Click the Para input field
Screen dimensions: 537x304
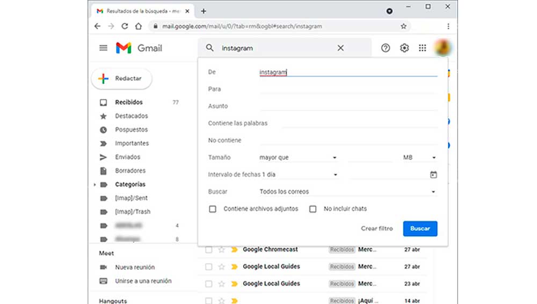click(x=348, y=89)
